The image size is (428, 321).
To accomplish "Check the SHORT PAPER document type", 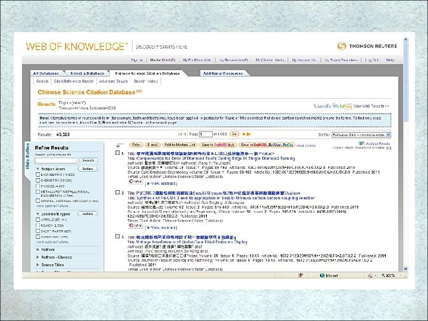I will click(x=38, y=231).
